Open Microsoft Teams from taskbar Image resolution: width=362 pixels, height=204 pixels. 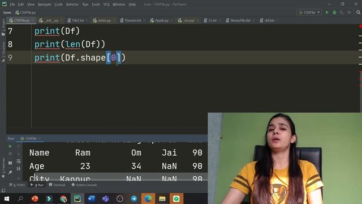click(x=106, y=199)
